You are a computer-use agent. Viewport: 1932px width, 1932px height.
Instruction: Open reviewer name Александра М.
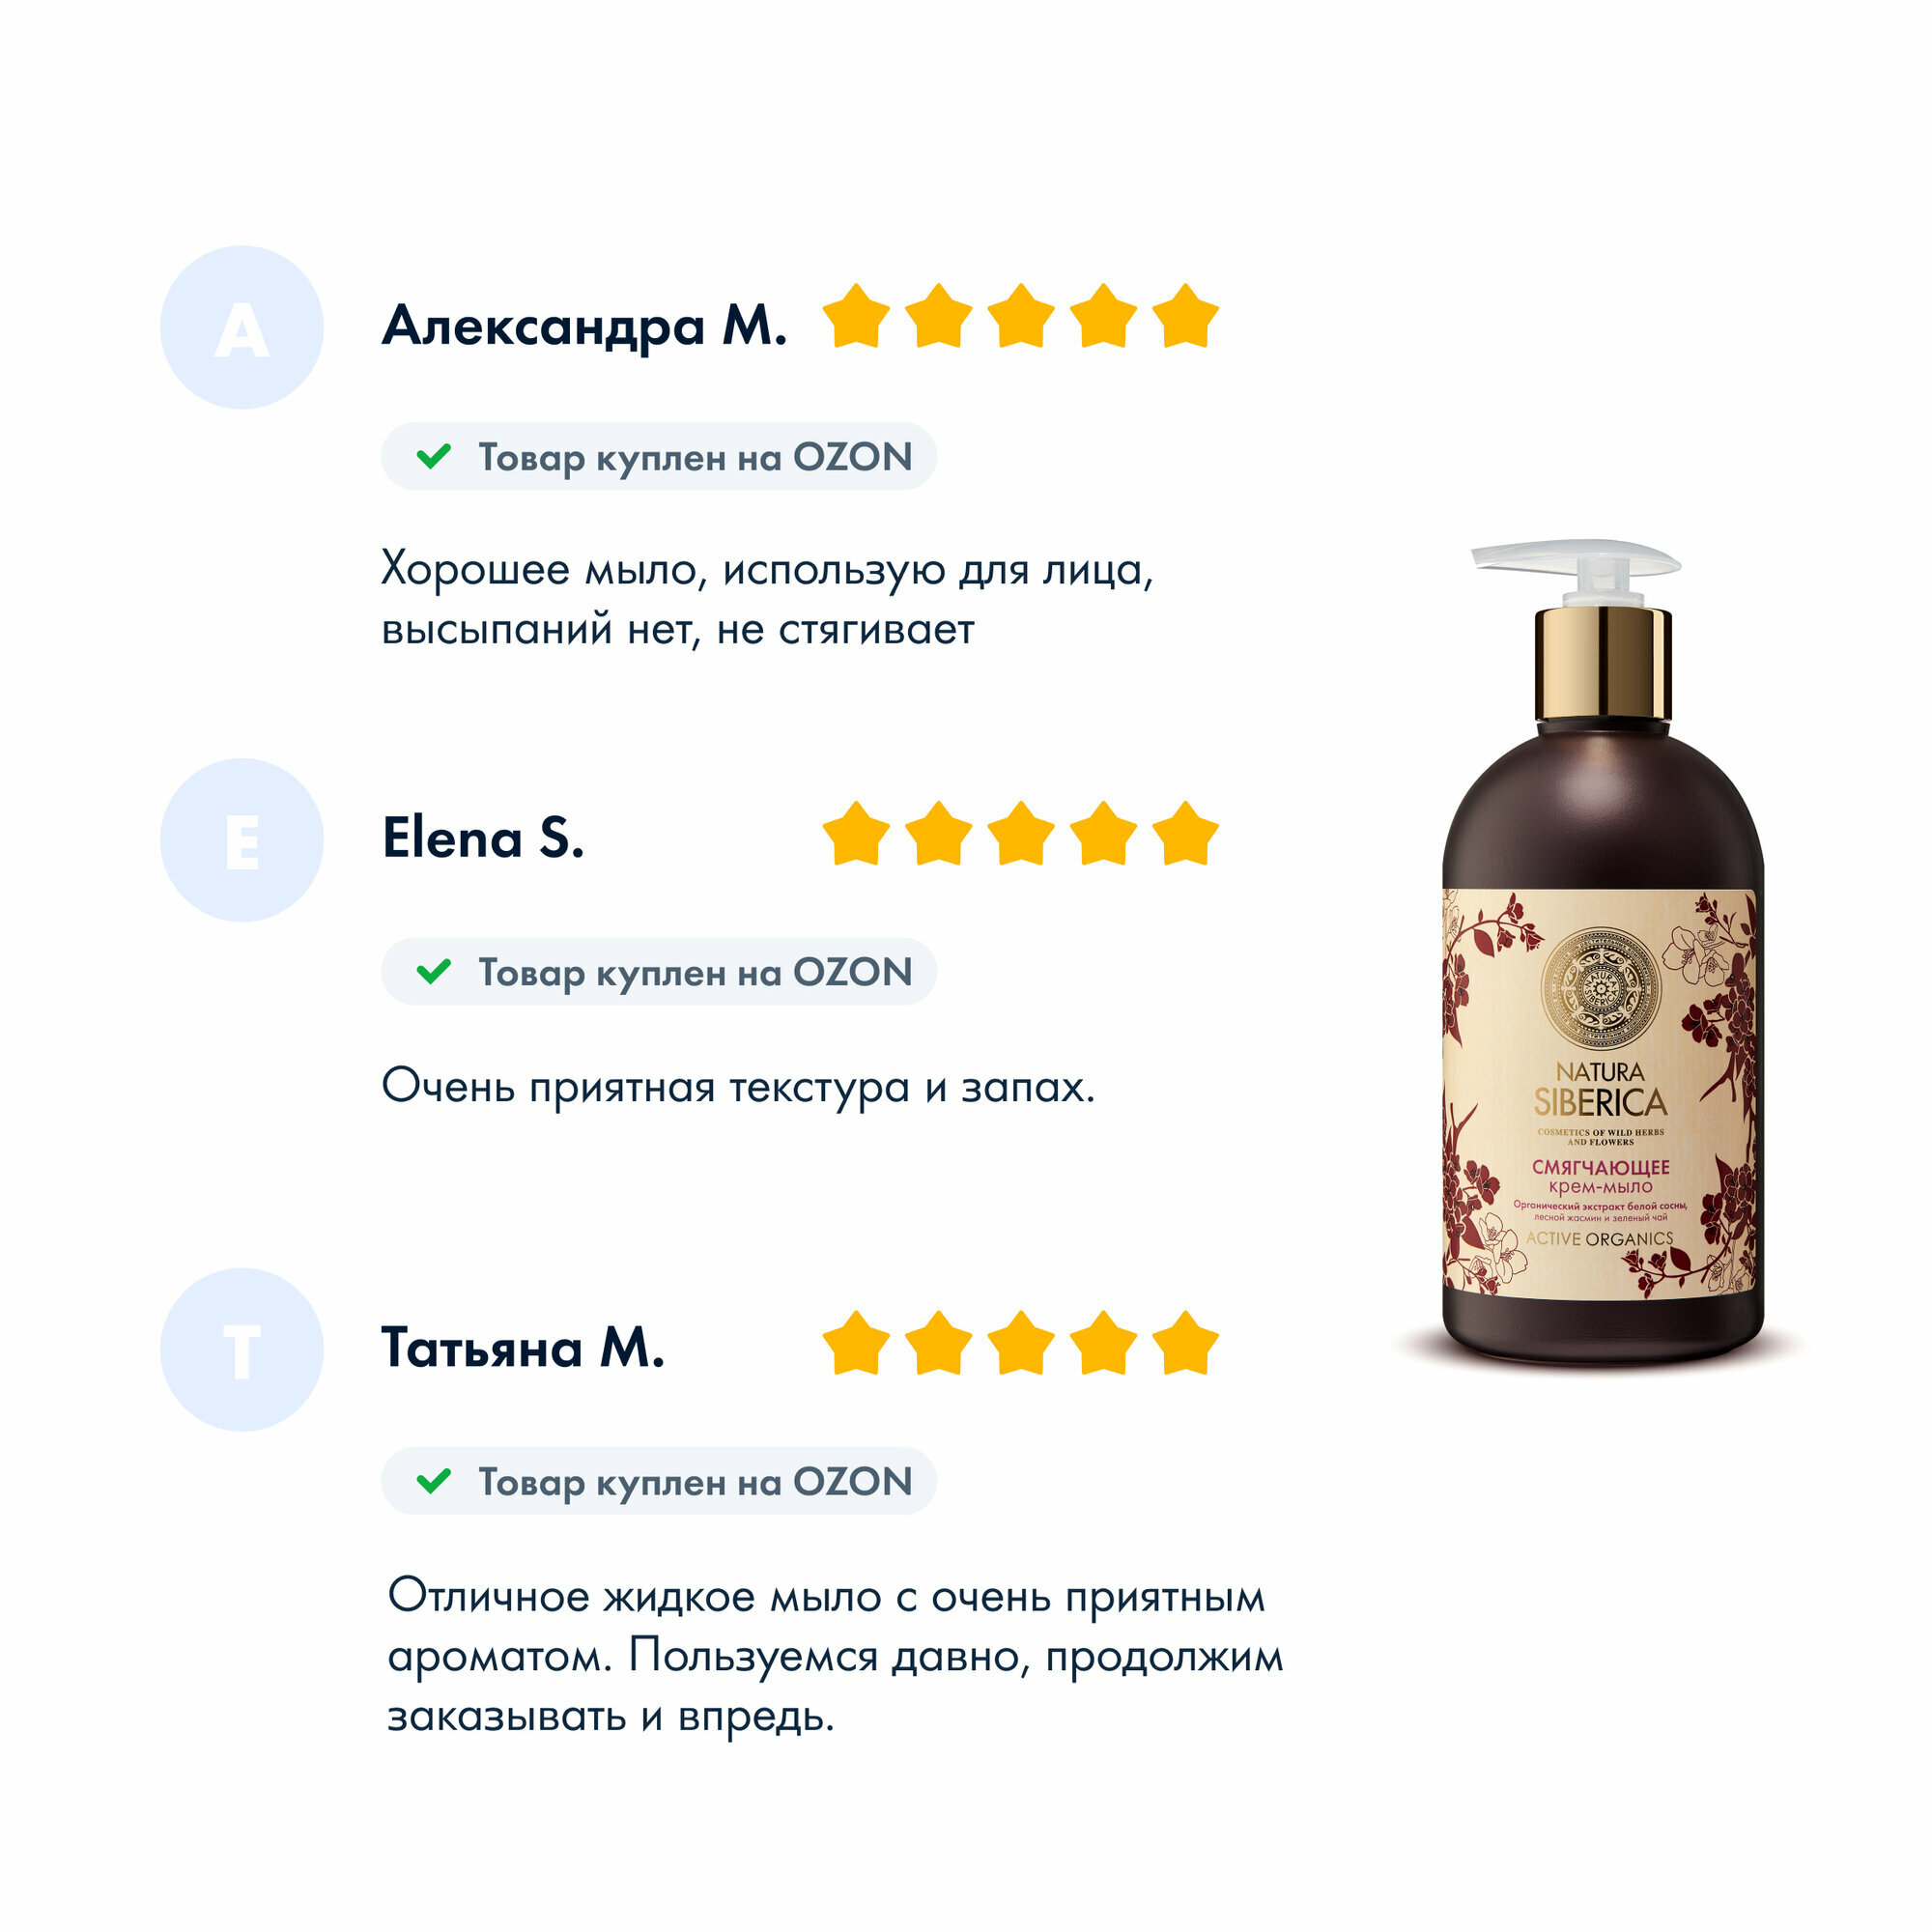coord(585,326)
